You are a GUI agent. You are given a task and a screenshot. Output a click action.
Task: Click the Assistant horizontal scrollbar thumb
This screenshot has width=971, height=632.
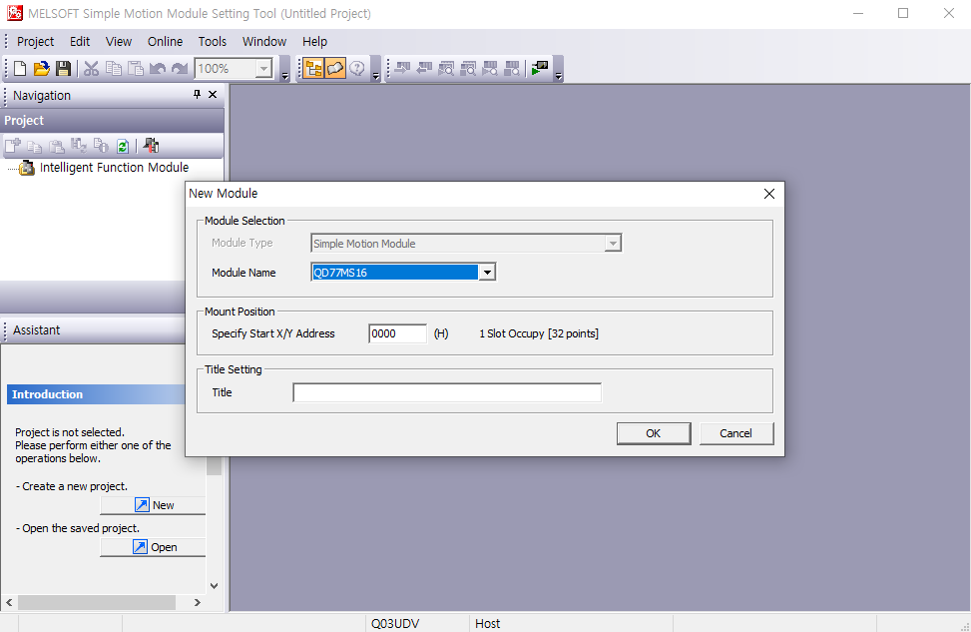(x=97, y=602)
